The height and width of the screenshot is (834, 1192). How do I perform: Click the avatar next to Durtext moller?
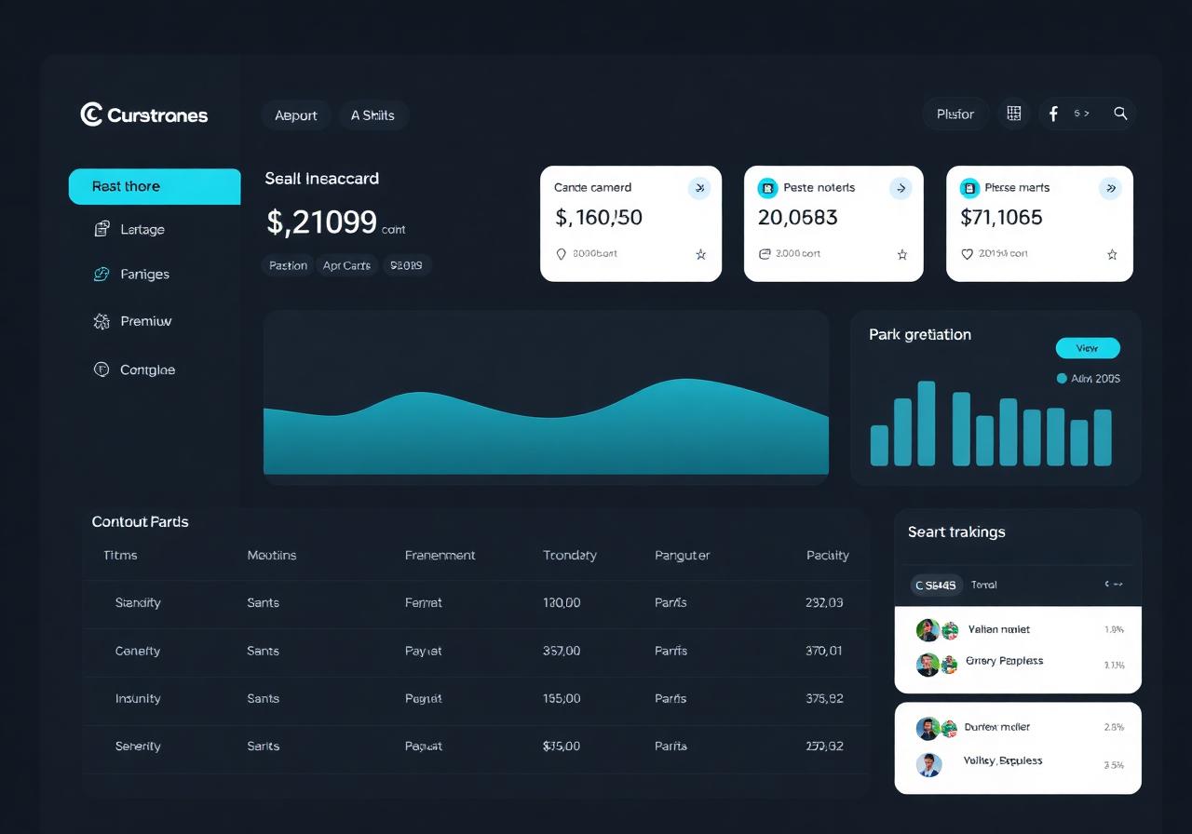click(928, 729)
